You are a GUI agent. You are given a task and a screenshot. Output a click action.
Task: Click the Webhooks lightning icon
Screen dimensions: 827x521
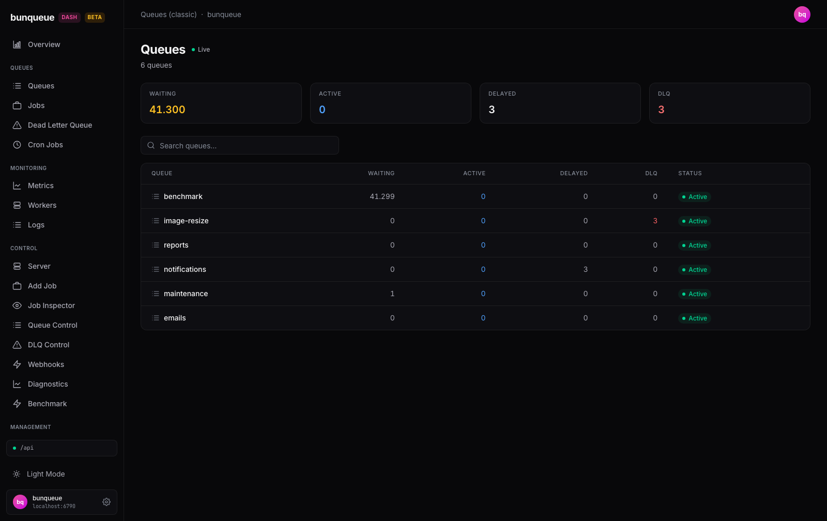[17, 364]
